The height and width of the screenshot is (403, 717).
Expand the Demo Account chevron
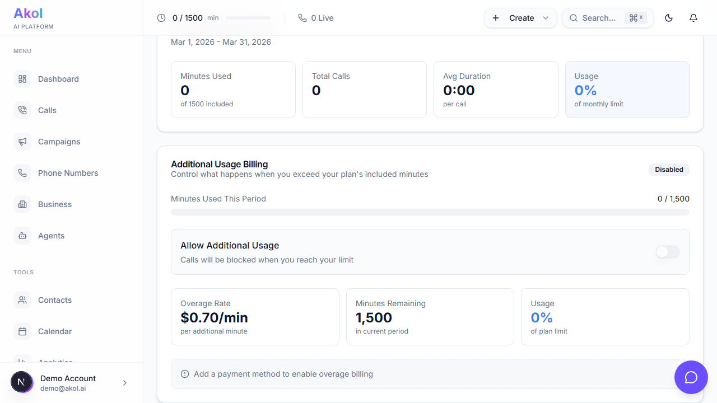coord(125,383)
